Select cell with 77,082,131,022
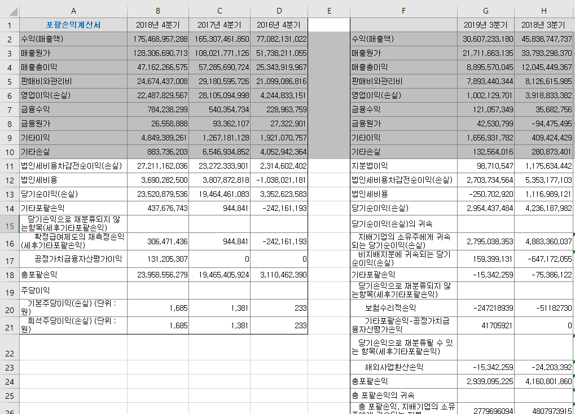 click(279, 39)
